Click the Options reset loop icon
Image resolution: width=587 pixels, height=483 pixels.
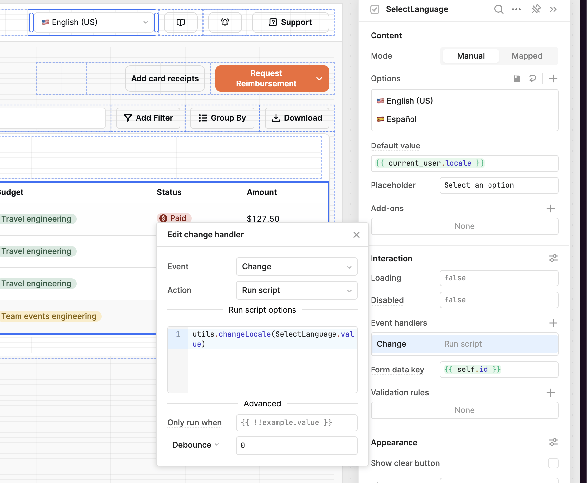(532, 79)
